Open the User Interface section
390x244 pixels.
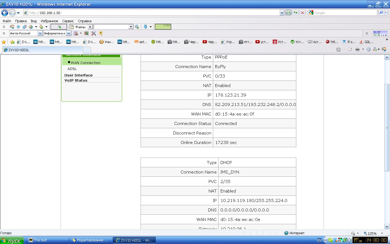[x=79, y=75]
